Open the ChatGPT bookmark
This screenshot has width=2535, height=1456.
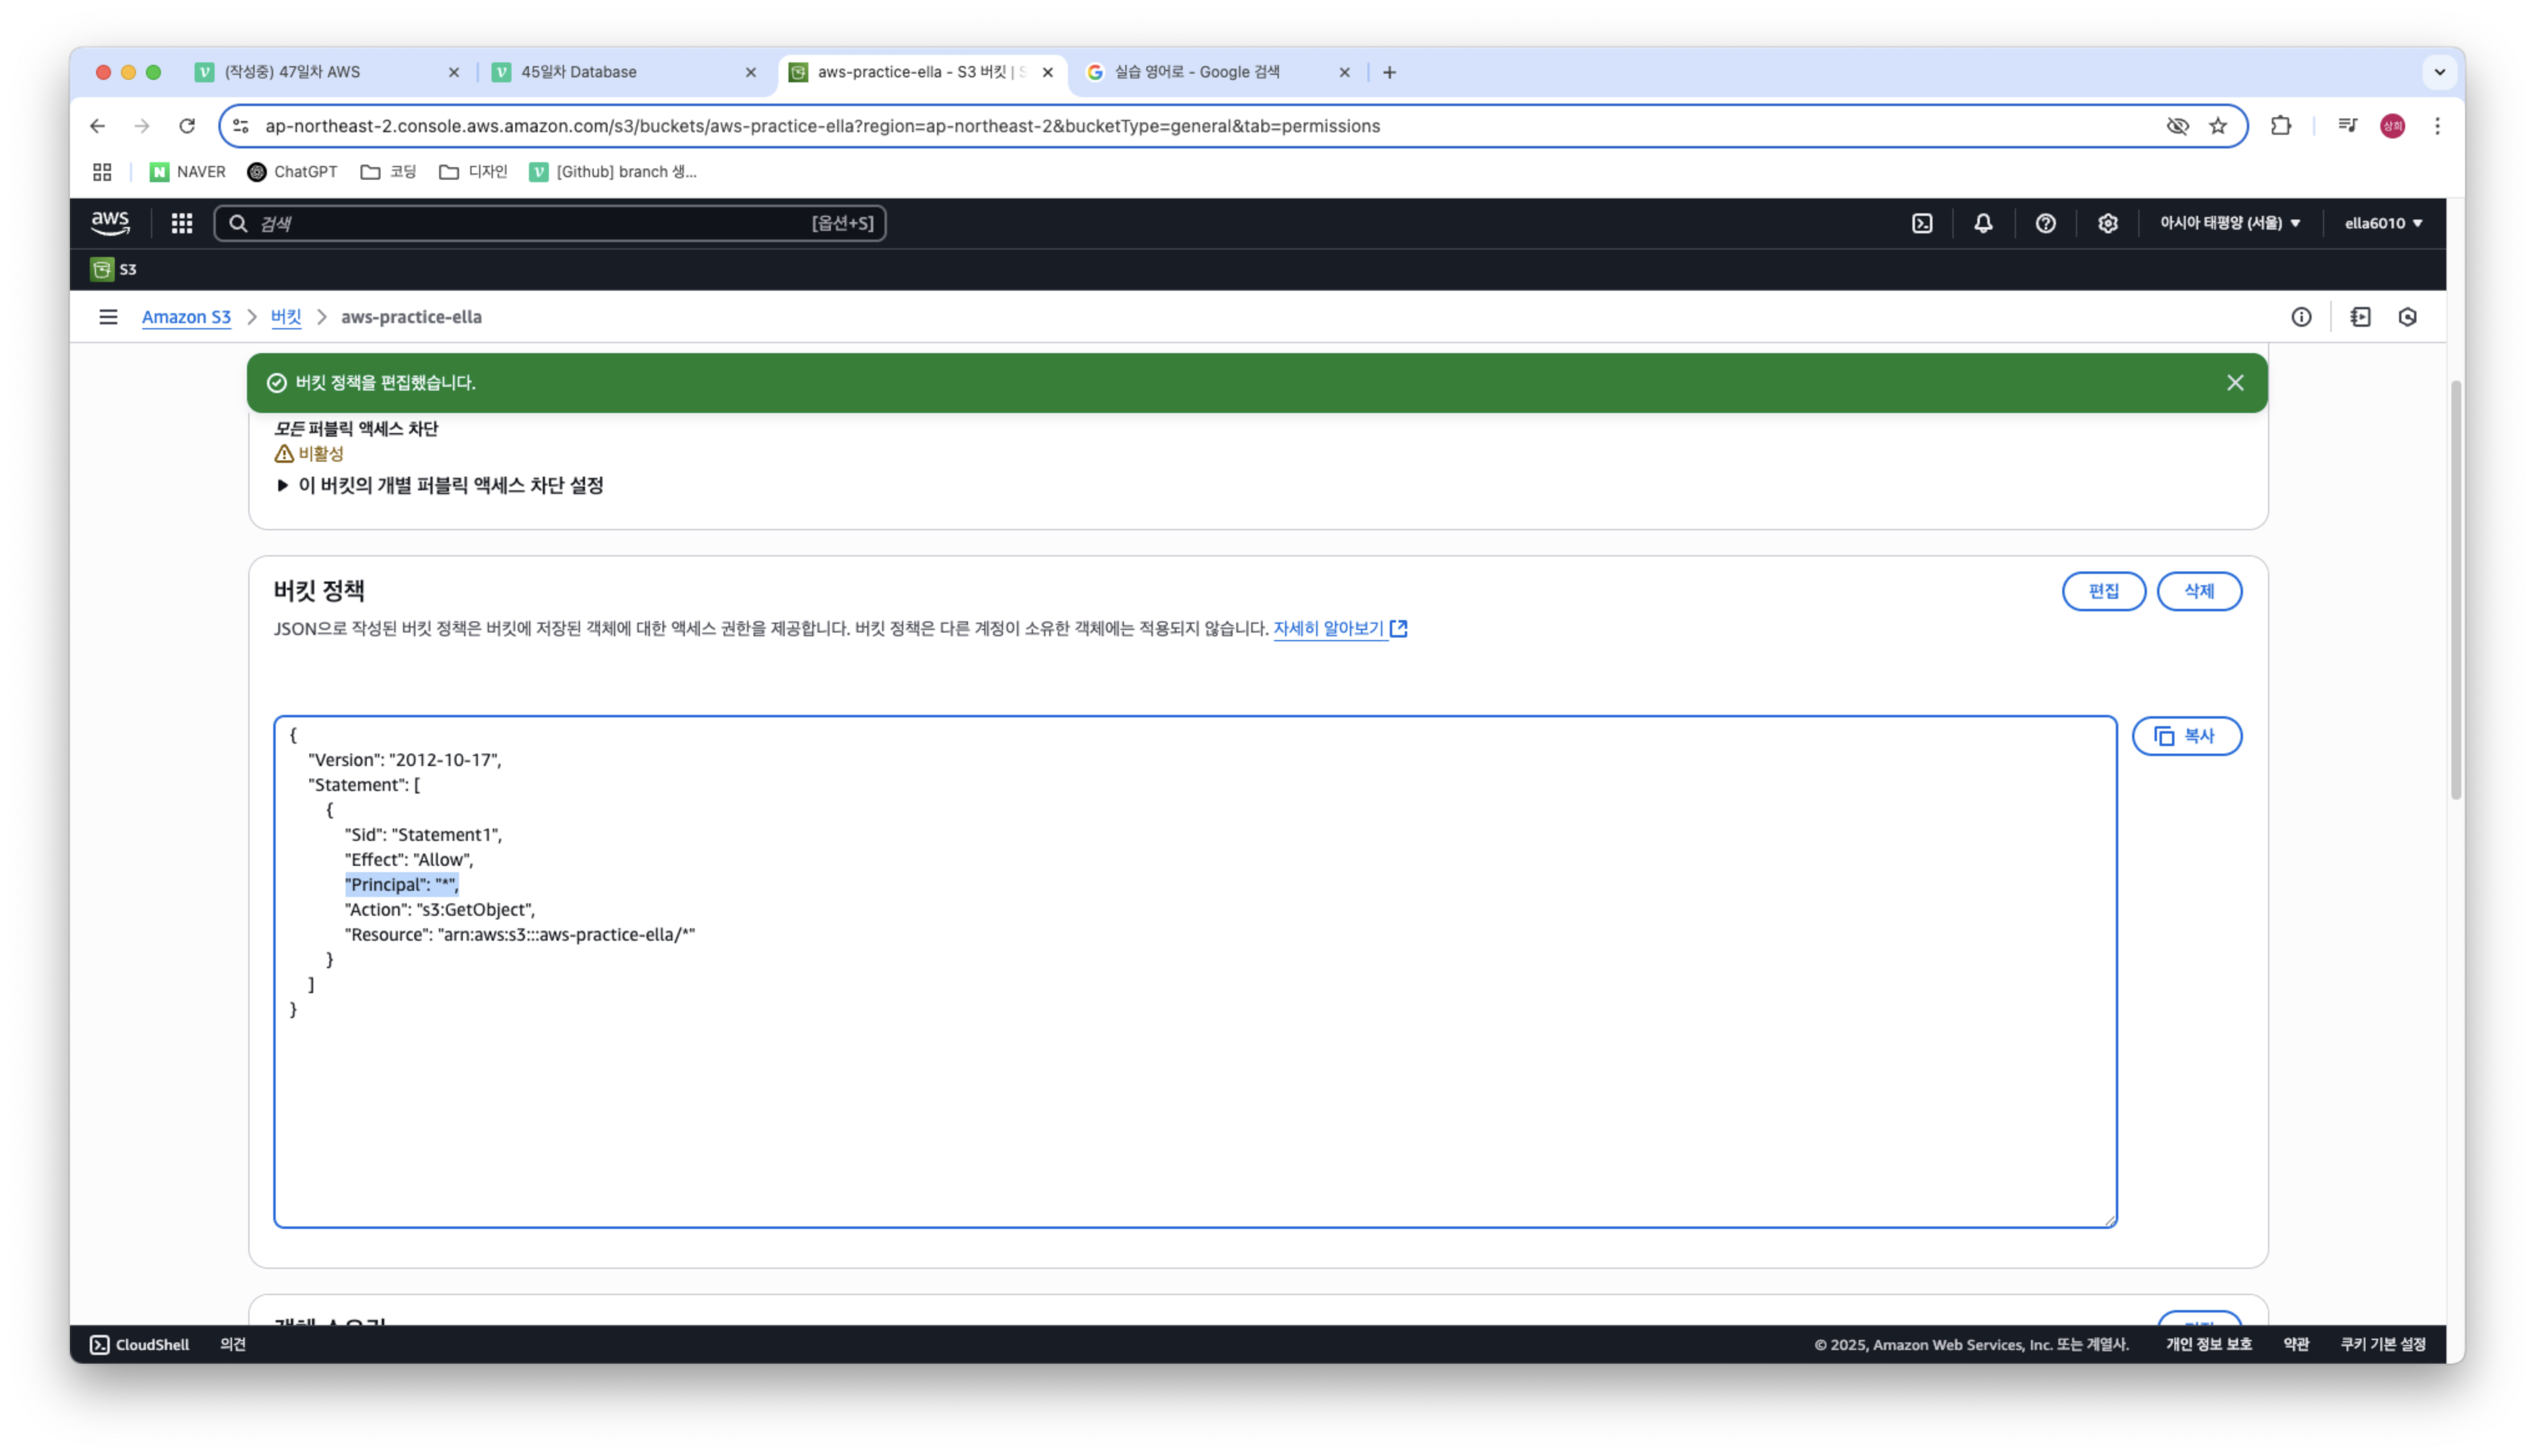[292, 172]
